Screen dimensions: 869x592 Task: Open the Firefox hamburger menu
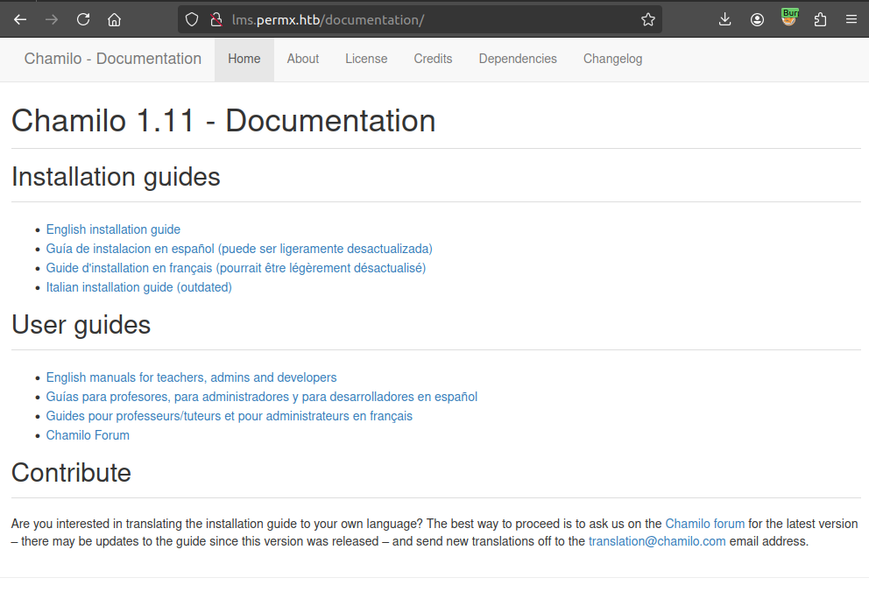pos(851,19)
